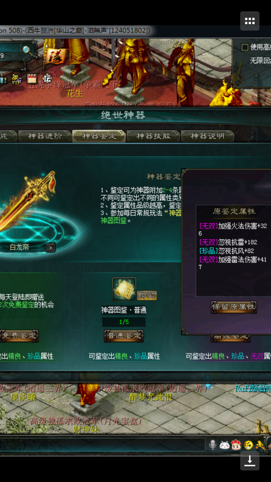Select the 神器说明 tab
This screenshot has height=482, width=271.
tap(208, 136)
